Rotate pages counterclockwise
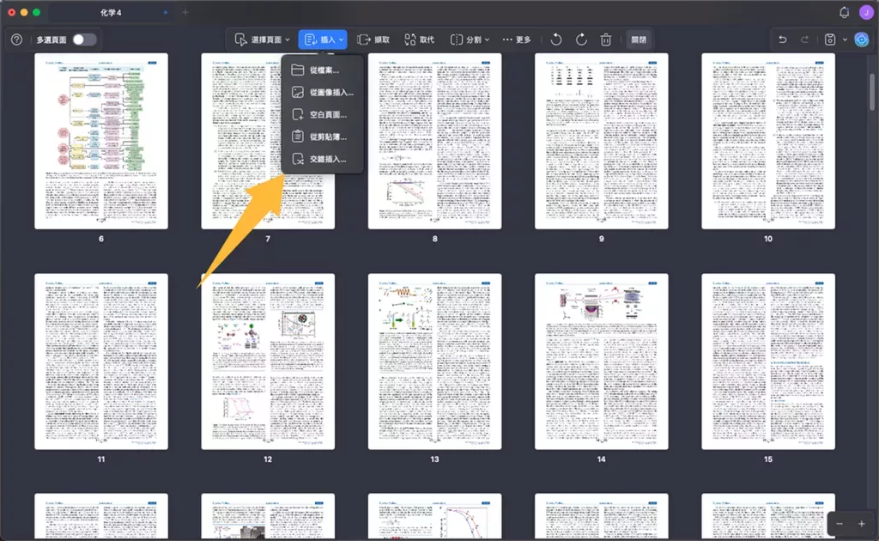 (x=556, y=40)
